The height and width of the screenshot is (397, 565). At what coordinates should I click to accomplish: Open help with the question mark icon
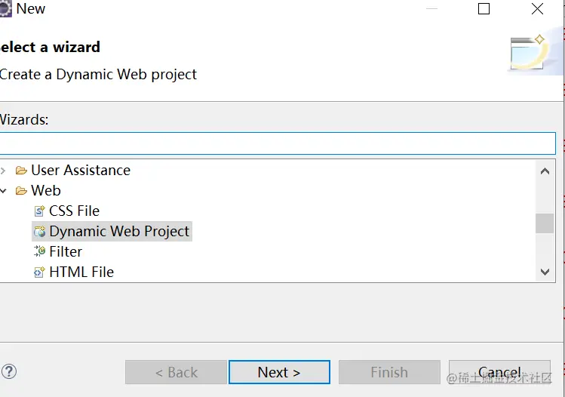click(9, 371)
